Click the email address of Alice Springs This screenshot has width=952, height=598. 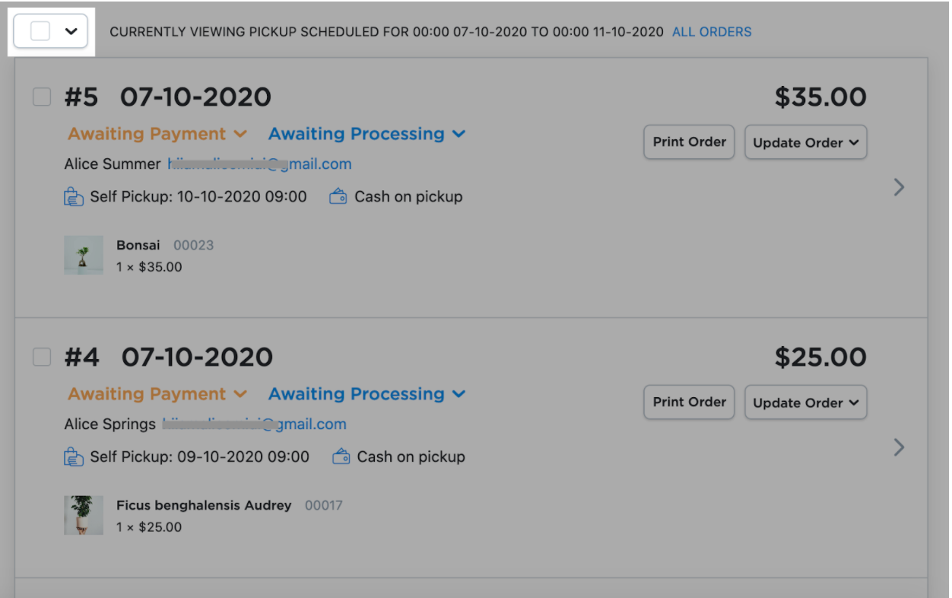click(x=255, y=425)
